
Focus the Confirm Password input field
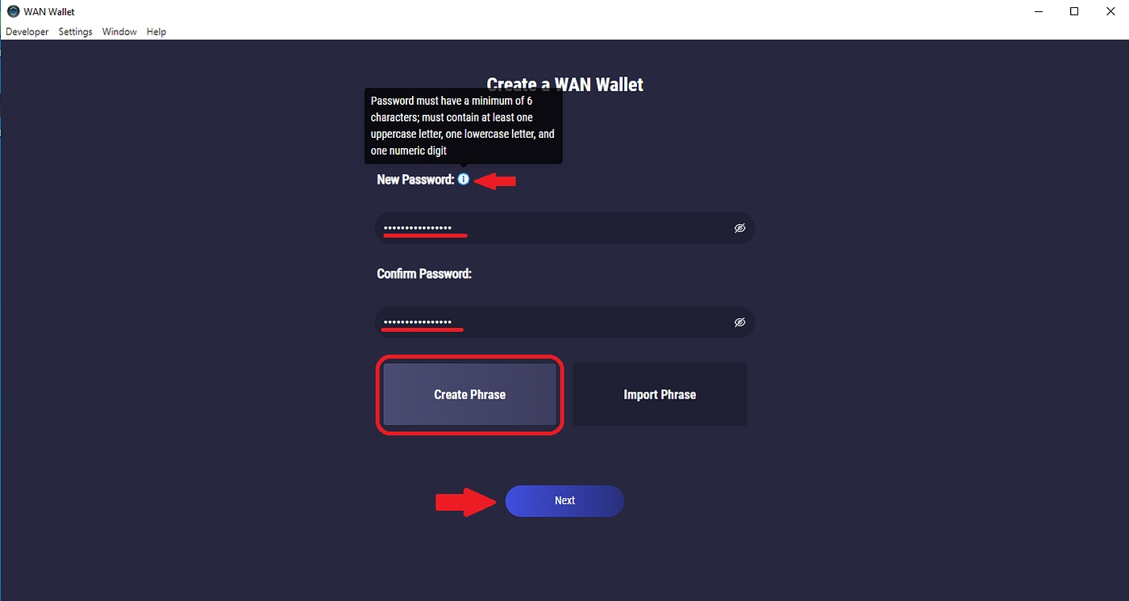pos(564,322)
